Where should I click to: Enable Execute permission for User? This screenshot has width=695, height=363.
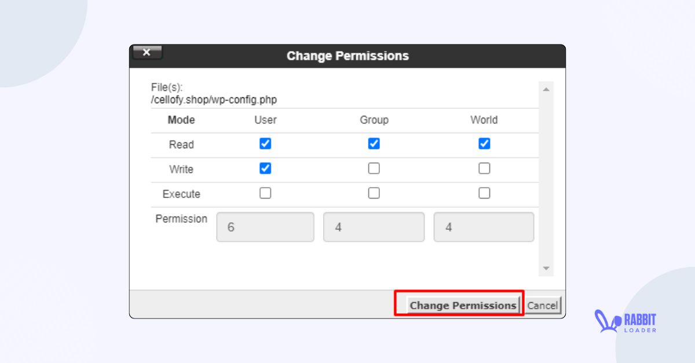tap(265, 193)
